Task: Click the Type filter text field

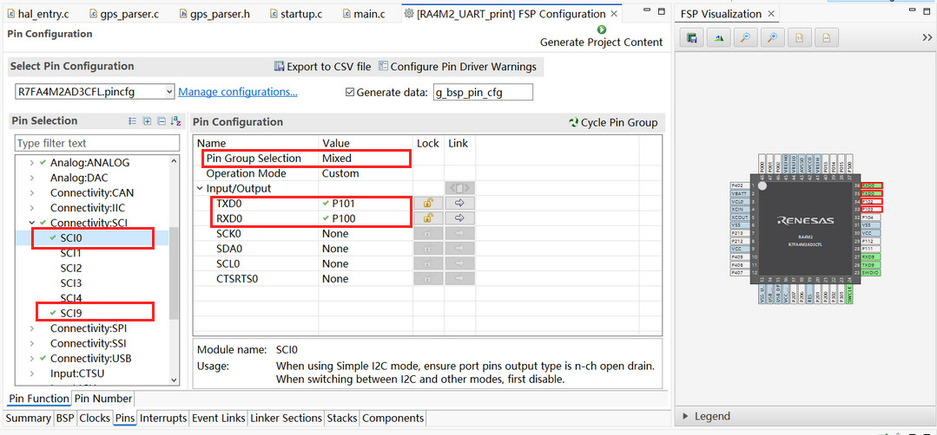Action: pyautogui.click(x=96, y=143)
